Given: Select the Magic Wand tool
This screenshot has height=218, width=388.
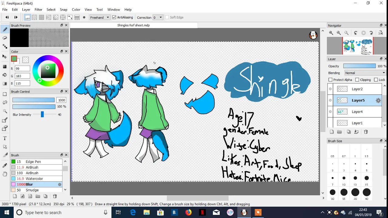Looking at the screenshot, I should (x=5, y=111).
